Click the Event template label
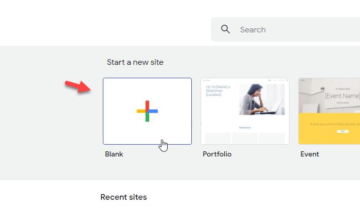 310,154
